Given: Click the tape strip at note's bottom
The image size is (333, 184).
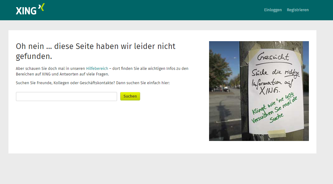Looking at the screenshot, I should pyautogui.click(x=277, y=133).
